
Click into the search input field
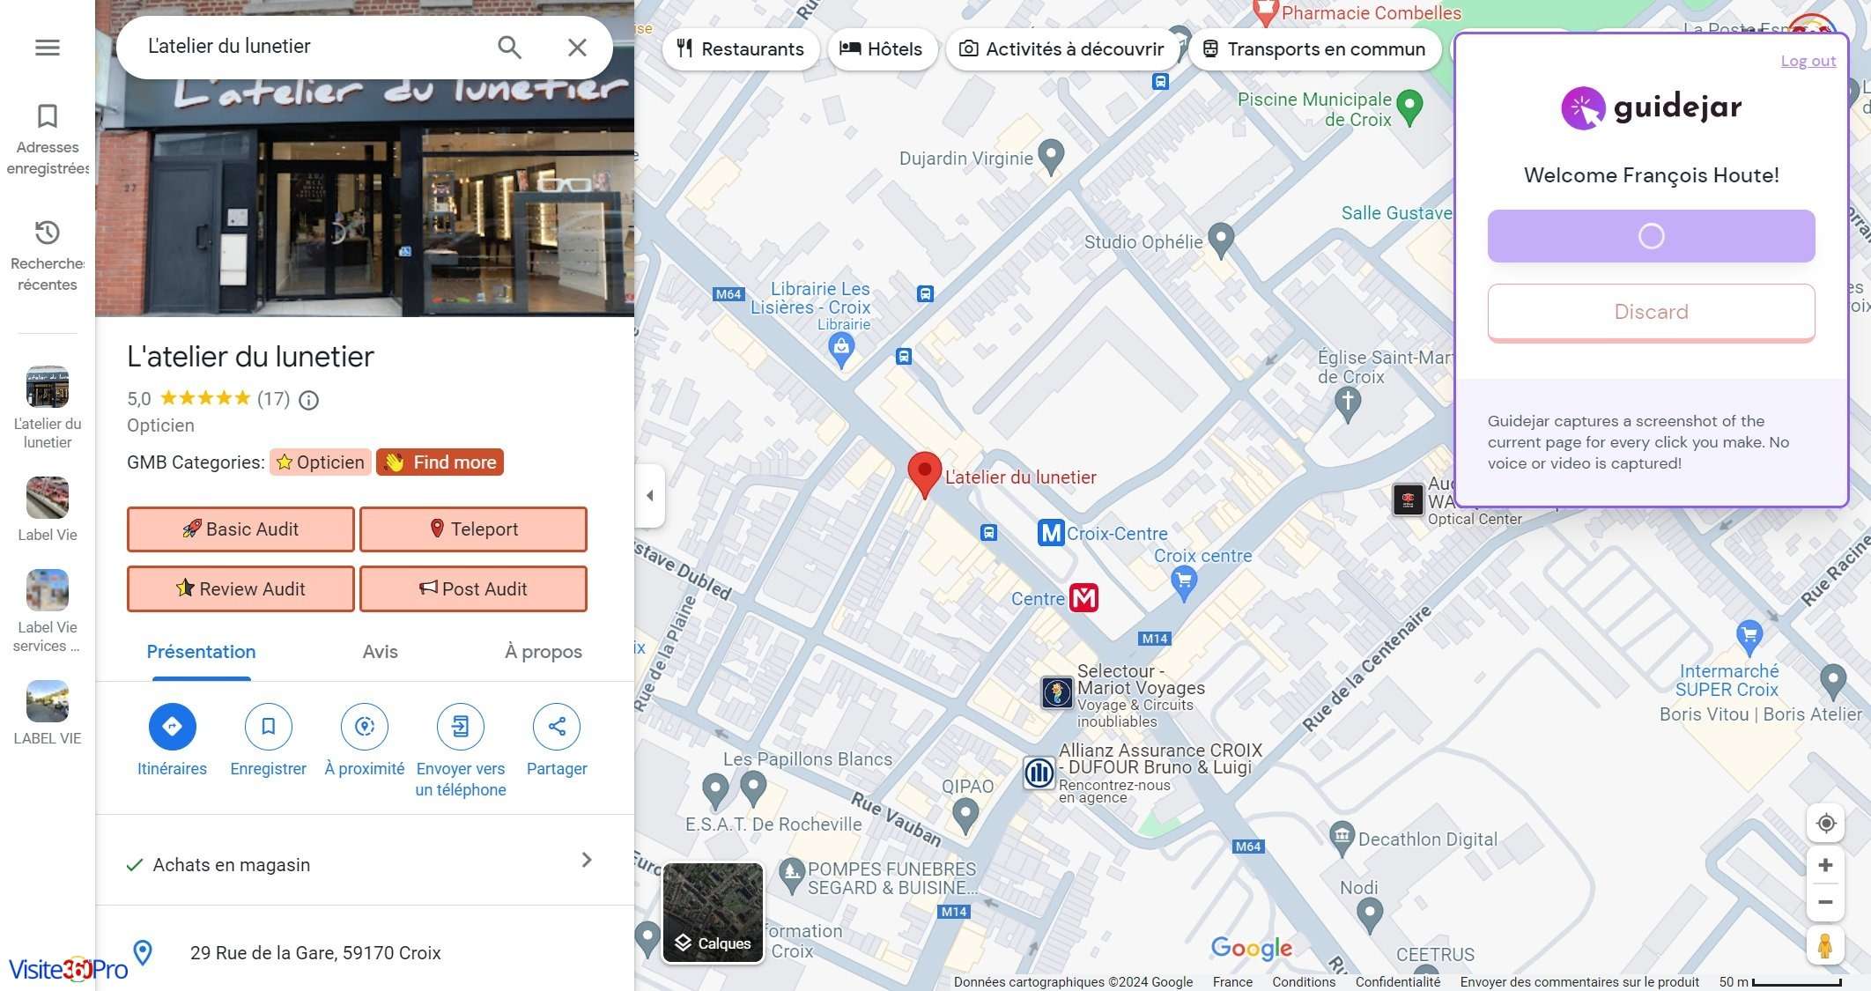313,47
